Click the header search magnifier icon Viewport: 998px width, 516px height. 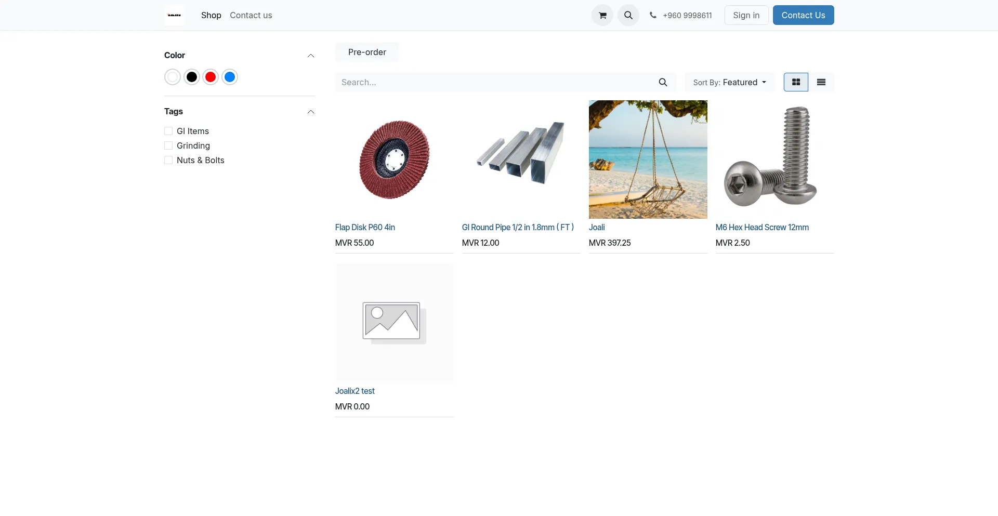(628, 15)
